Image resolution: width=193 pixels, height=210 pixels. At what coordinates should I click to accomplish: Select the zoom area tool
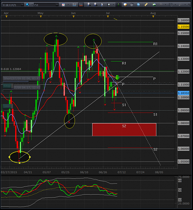click(x=109, y=5)
